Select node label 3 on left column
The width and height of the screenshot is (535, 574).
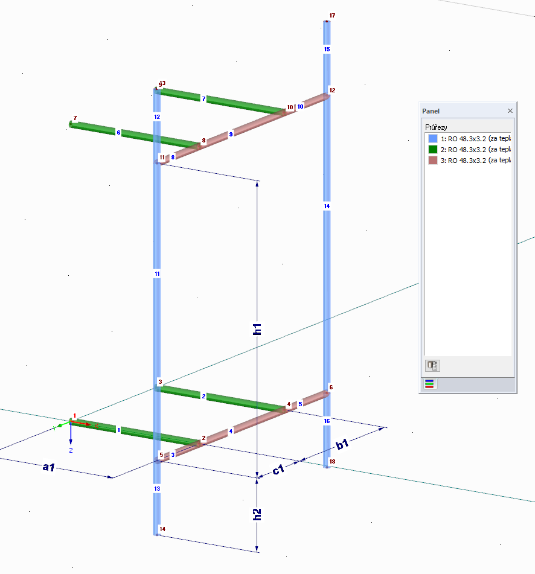click(160, 382)
